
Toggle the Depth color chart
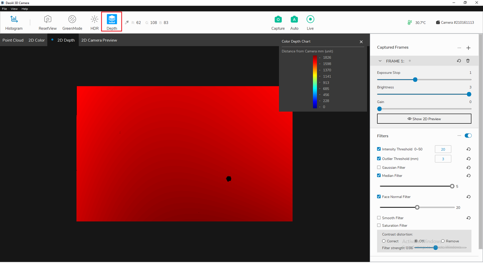112,22
